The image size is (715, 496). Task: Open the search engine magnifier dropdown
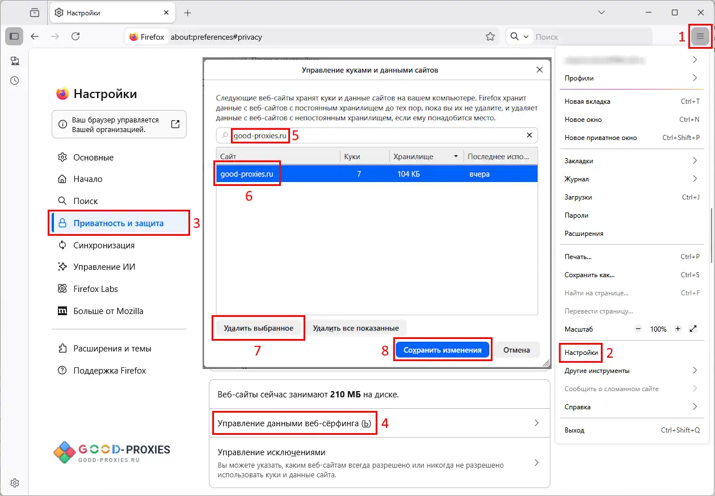point(519,36)
